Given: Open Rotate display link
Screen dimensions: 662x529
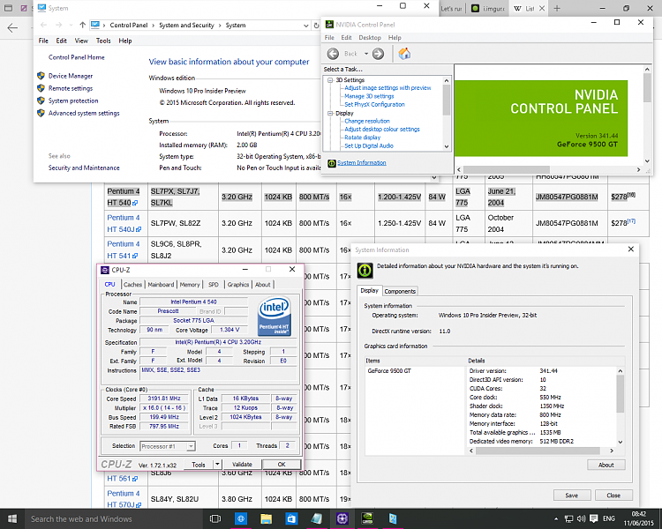Looking at the screenshot, I should pyautogui.click(x=362, y=138).
